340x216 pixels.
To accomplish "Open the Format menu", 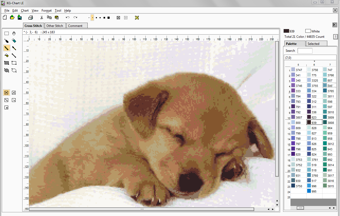I will 46,11.
